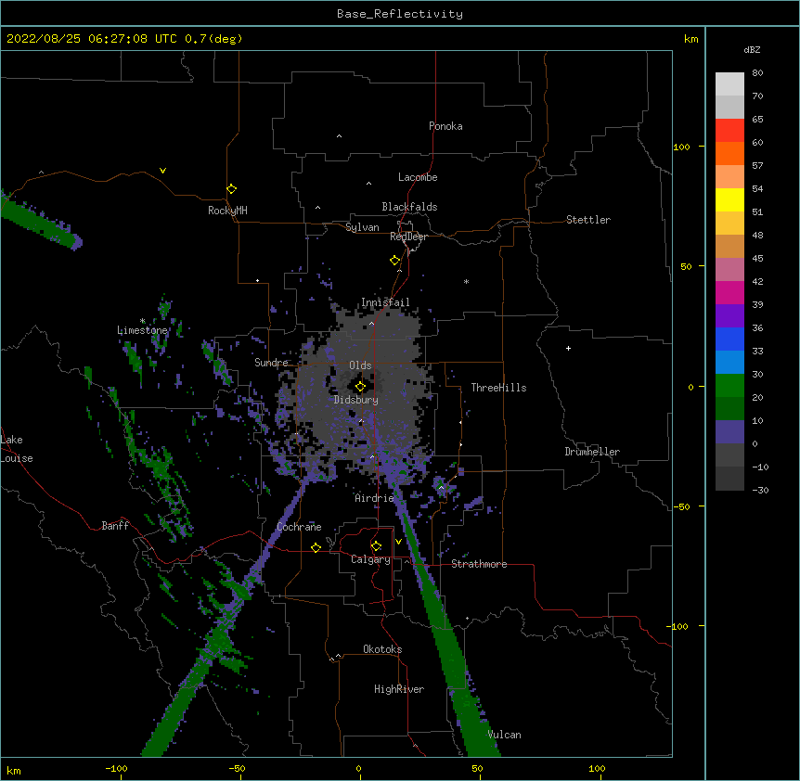Click the Blackfalds label
Viewport: 800px width, 781px height.
[x=409, y=207]
